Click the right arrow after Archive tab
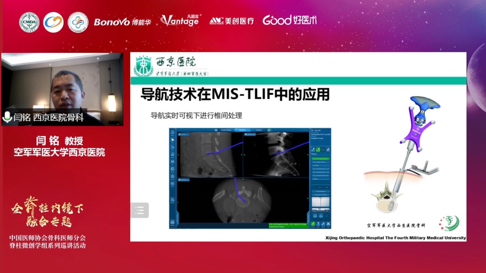 (x=269, y=130)
